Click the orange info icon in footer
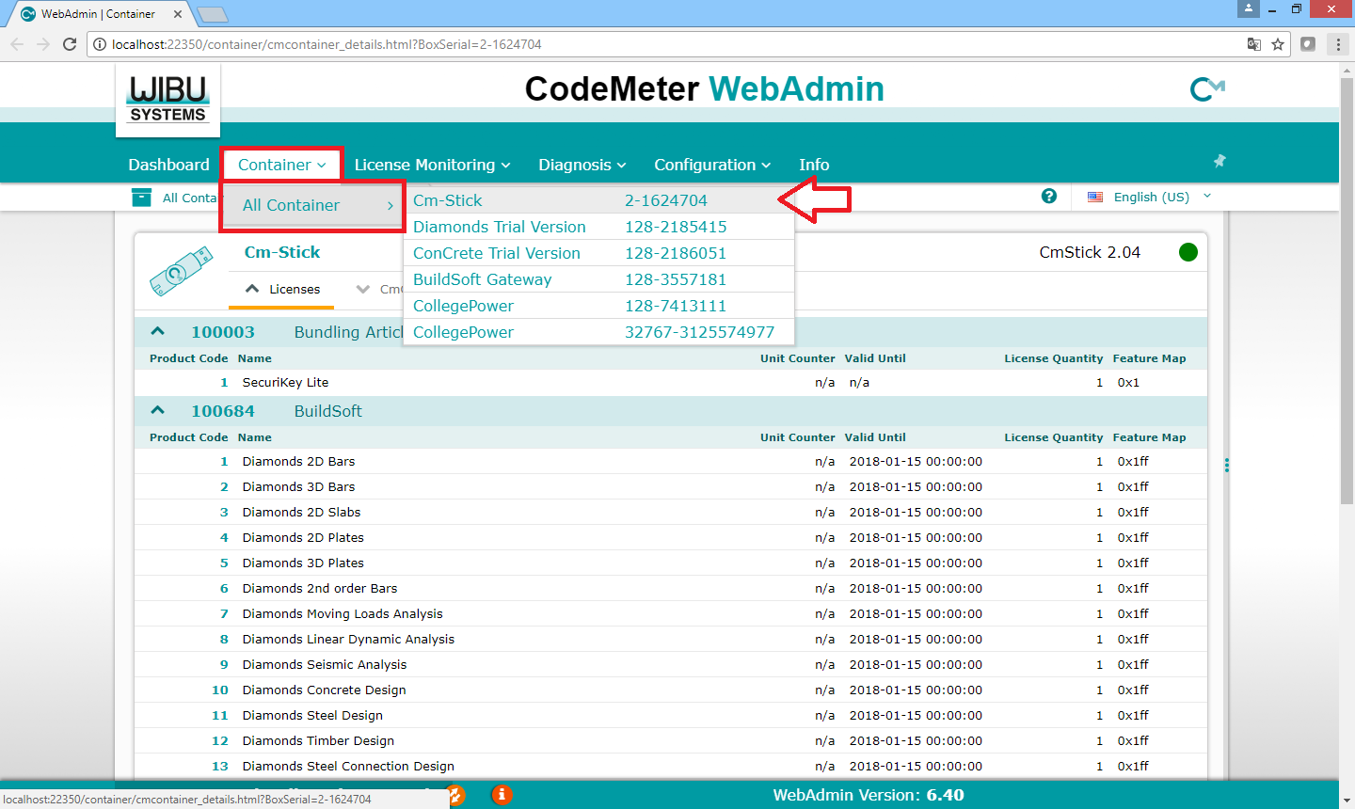 coord(502,795)
